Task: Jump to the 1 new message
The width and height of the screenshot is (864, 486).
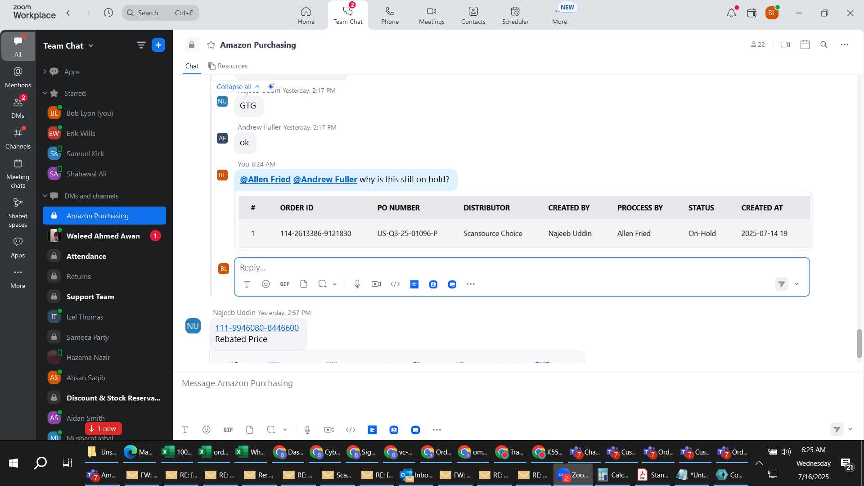Action: click(x=103, y=428)
